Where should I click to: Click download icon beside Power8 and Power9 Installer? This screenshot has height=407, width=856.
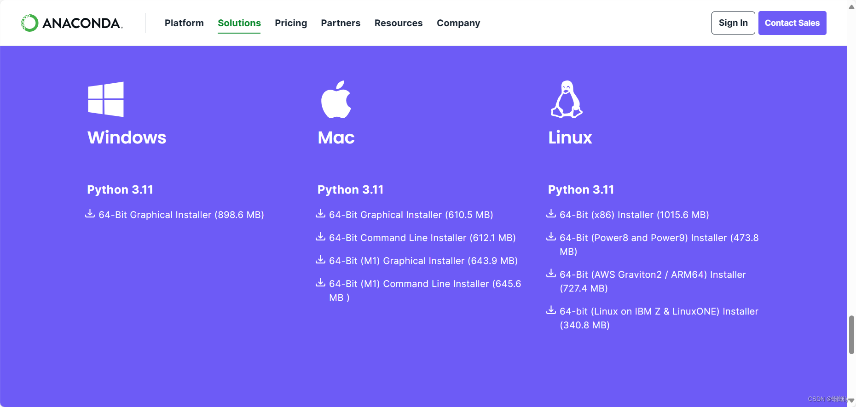click(551, 237)
